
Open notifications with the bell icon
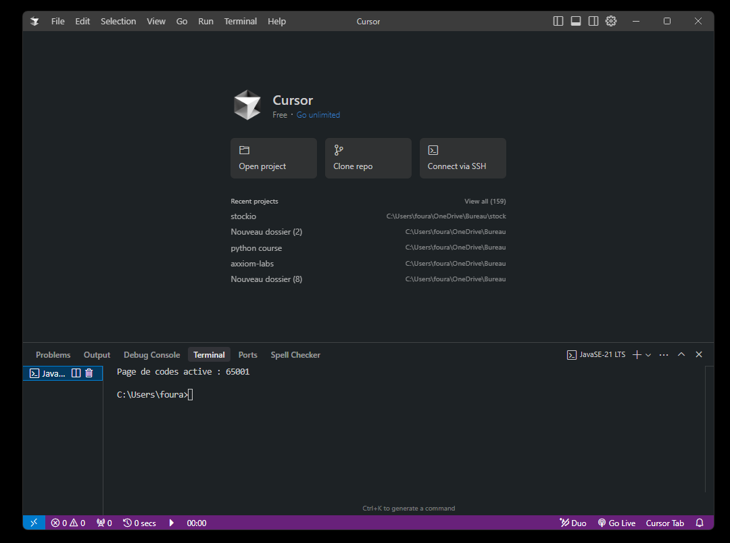click(x=700, y=523)
